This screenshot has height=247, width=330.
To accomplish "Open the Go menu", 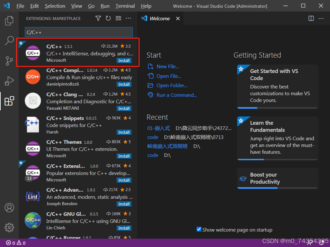I will tap(91, 6).
